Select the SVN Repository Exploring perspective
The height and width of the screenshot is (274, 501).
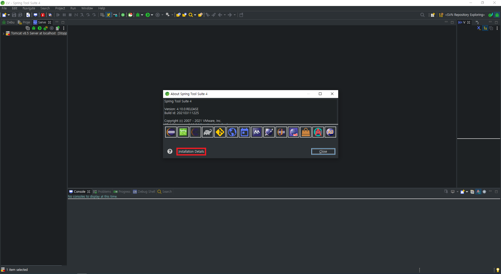pos(462,15)
